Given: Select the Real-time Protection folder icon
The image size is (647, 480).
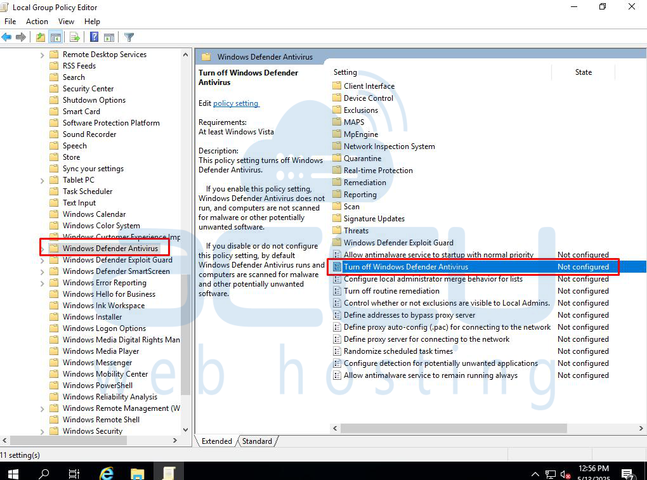Looking at the screenshot, I should point(337,171).
